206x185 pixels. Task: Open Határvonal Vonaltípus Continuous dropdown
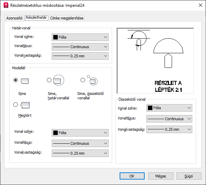pyautogui.click(x=80, y=47)
